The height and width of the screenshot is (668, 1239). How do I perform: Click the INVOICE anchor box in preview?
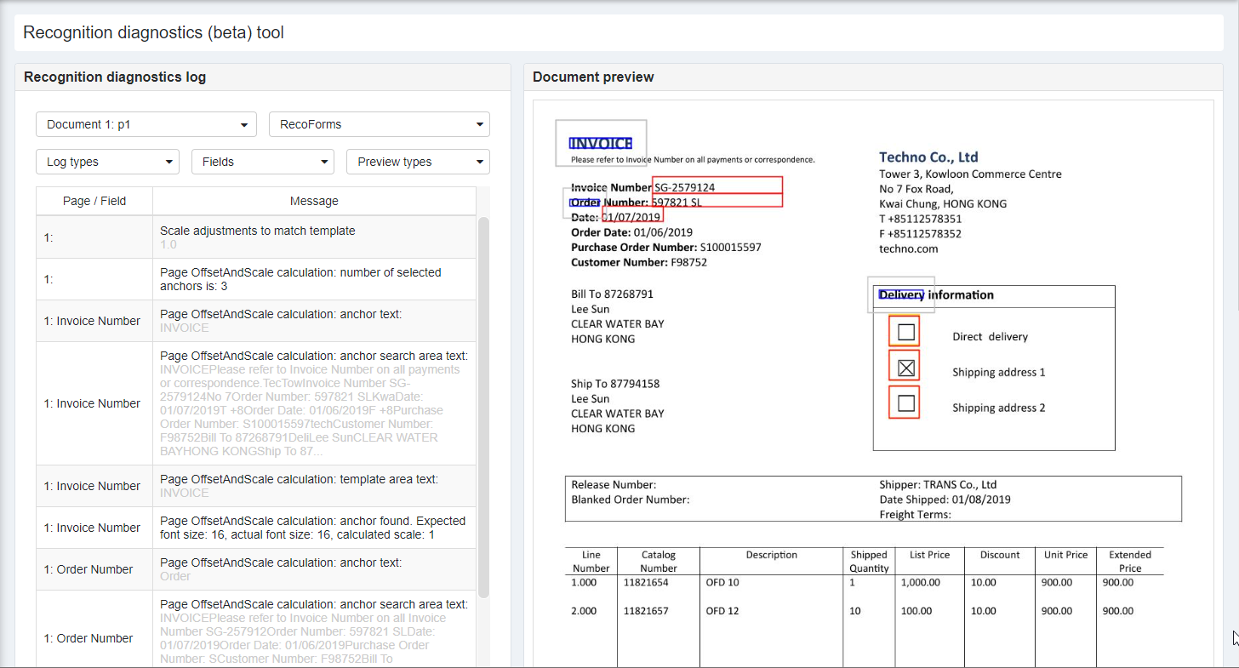tap(601, 143)
